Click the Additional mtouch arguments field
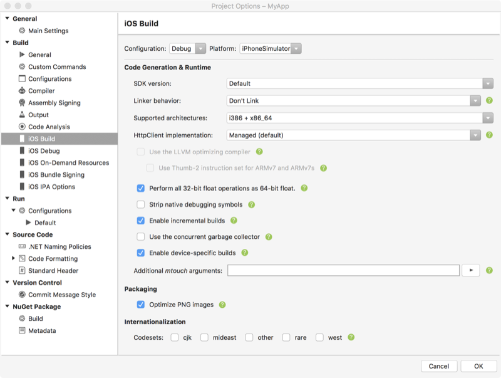Screen dimensions: 501x378 tap(344, 270)
